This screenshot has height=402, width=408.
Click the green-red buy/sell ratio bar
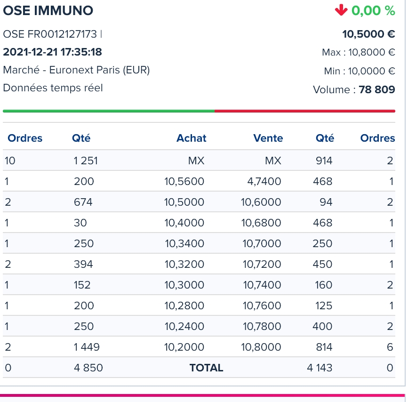199,111
